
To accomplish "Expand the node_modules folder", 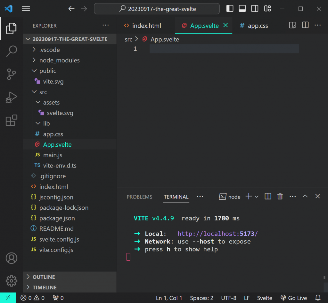I will [59, 60].
